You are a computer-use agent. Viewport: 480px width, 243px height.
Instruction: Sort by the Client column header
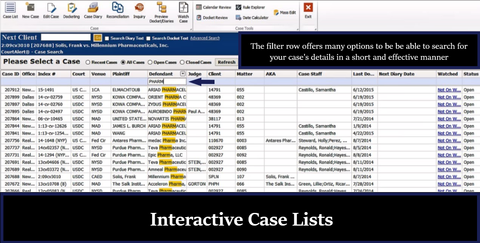tap(221, 74)
